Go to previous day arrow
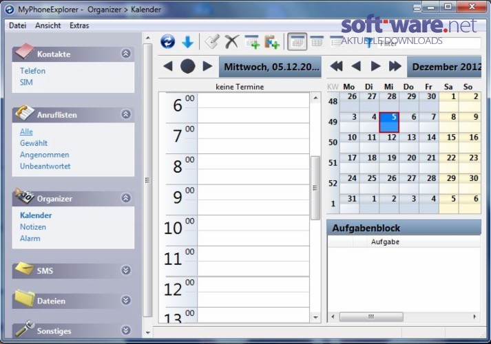The image size is (491, 344). (168, 66)
